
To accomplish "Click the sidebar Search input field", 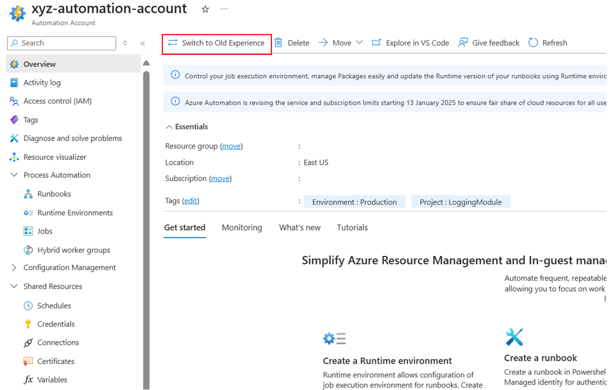I will pyautogui.click(x=65, y=43).
